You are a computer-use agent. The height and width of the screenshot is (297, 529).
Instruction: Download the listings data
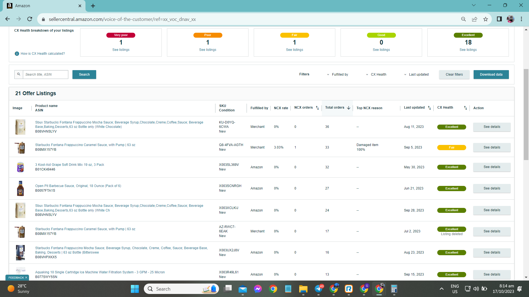point(491,75)
